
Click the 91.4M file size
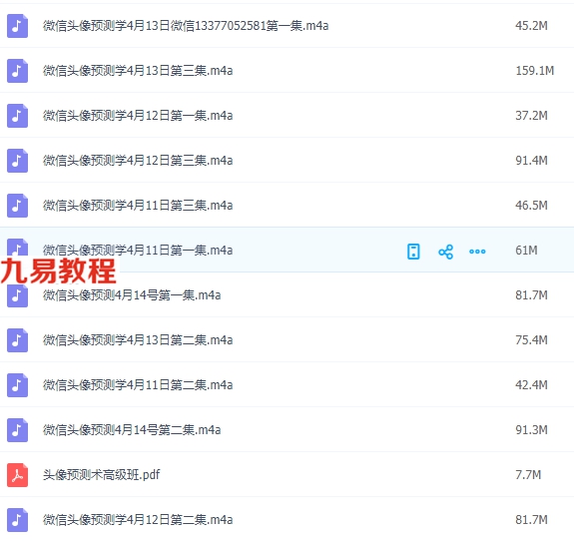click(531, 161)
